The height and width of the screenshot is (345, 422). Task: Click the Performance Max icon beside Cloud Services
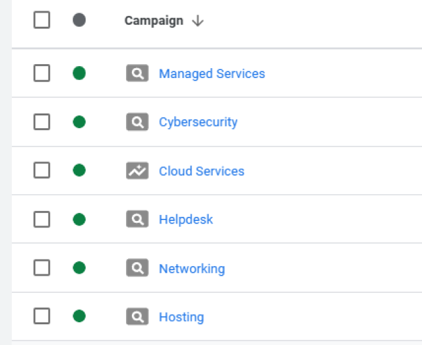[x=137, y=171]
